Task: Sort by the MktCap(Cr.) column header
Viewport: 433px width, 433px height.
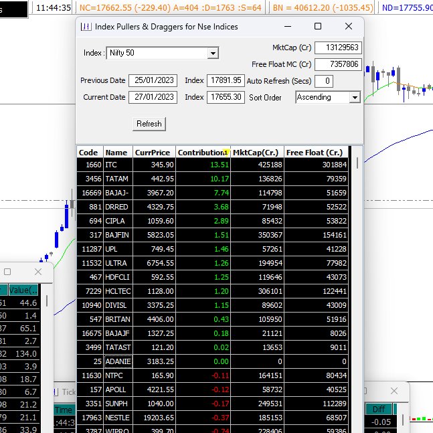Action: coord(258,153)
